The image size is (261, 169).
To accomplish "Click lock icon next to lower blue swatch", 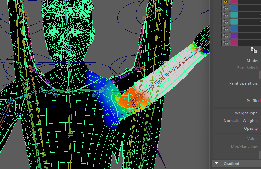I will tap(225, 29).
